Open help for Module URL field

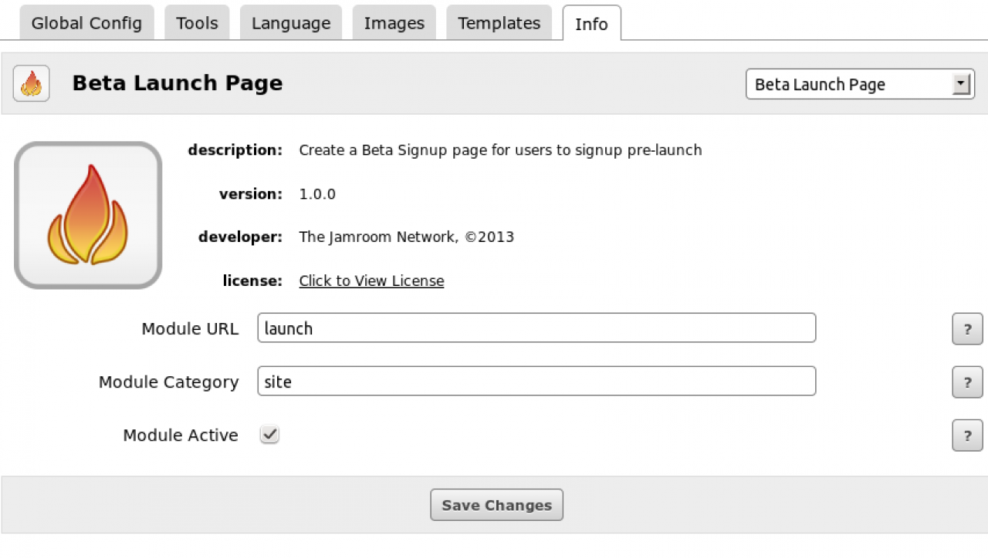[x=967, y=329]
